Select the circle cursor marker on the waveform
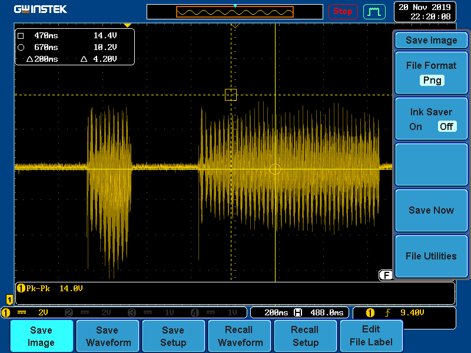Viewport: 471px width, 353px height. coord(275,169)
